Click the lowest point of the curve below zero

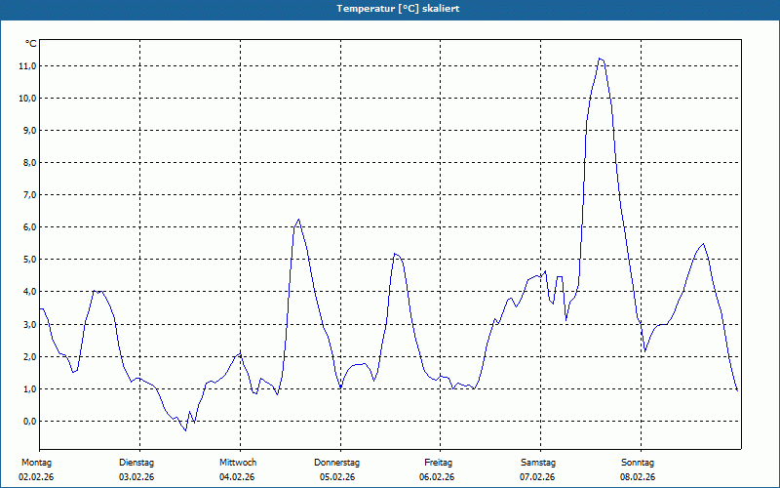[x=185, y=430]
